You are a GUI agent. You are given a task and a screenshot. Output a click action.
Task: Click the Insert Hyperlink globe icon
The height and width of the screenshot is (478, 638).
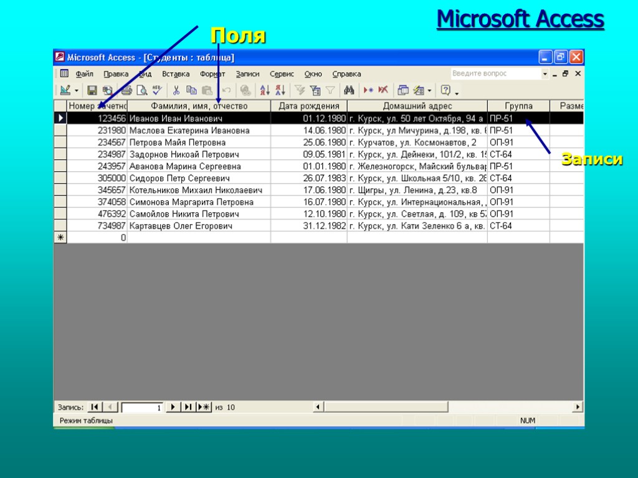pos(245,90)
